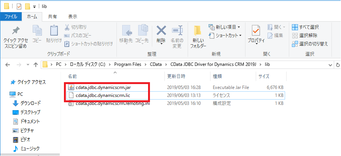Pin to Quick Access (クイック アクセスにピン留め)

[x=16, y=37]
